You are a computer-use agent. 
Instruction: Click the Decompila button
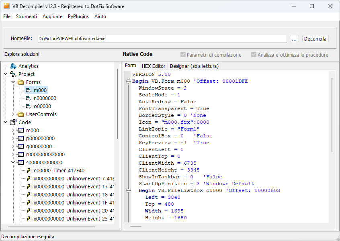(315, 39)
